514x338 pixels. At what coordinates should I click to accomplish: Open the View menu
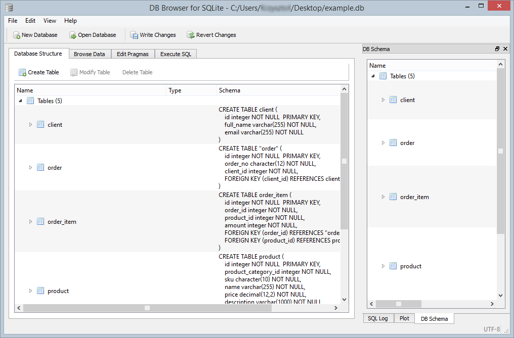click(x=50, y=21)
